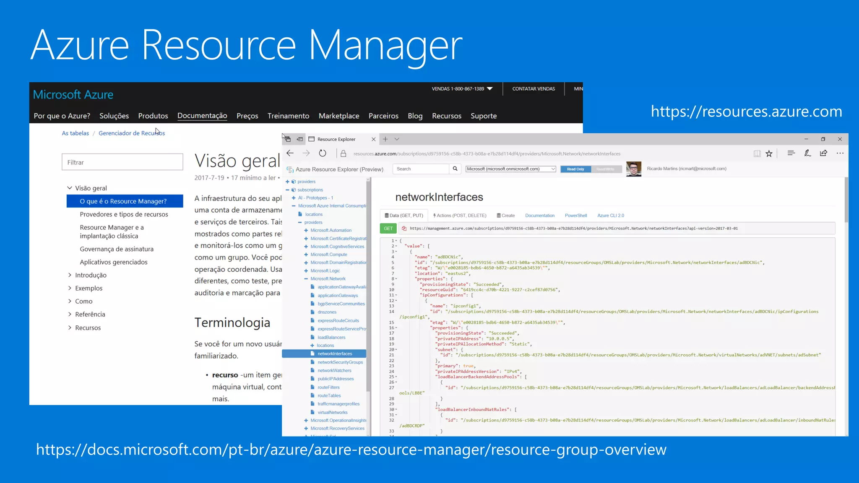Click the Azure Resource Explorer logo icon
859x483 pixels.
(x=290, y=169)
